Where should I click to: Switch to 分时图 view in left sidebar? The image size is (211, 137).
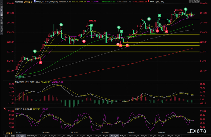coord(2,5)
